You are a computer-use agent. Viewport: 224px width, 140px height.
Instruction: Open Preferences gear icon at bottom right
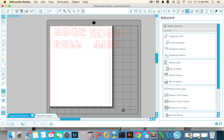217,124
